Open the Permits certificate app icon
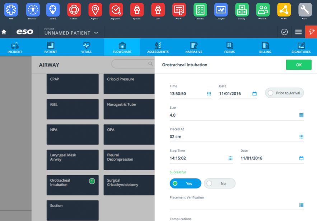317x221 pixels. (x=179, y=10)
